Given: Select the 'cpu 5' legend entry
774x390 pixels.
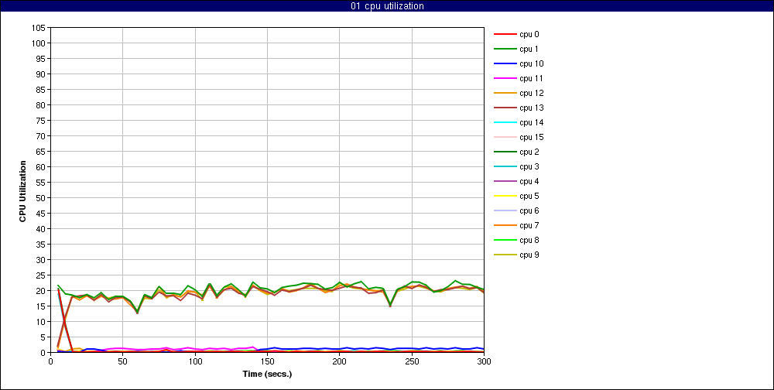Looking at the screenshot, I should pyautogui.click(x=516, y=196).
